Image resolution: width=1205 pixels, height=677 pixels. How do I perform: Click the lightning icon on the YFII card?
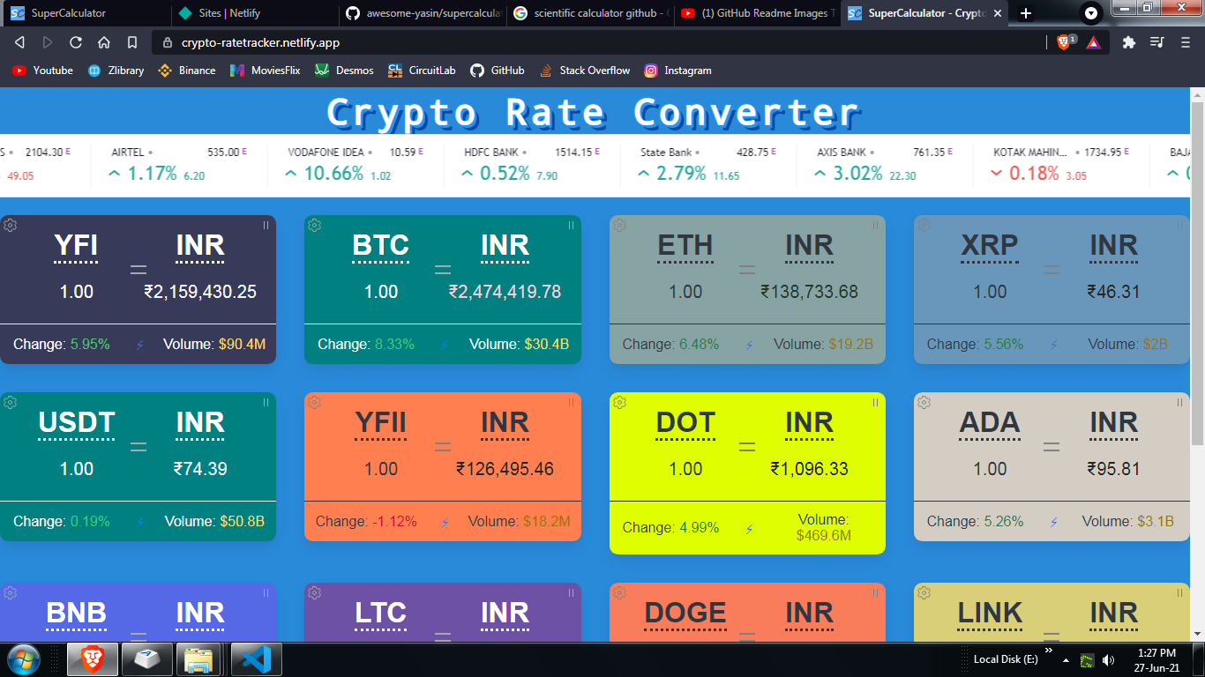[445, 522]
